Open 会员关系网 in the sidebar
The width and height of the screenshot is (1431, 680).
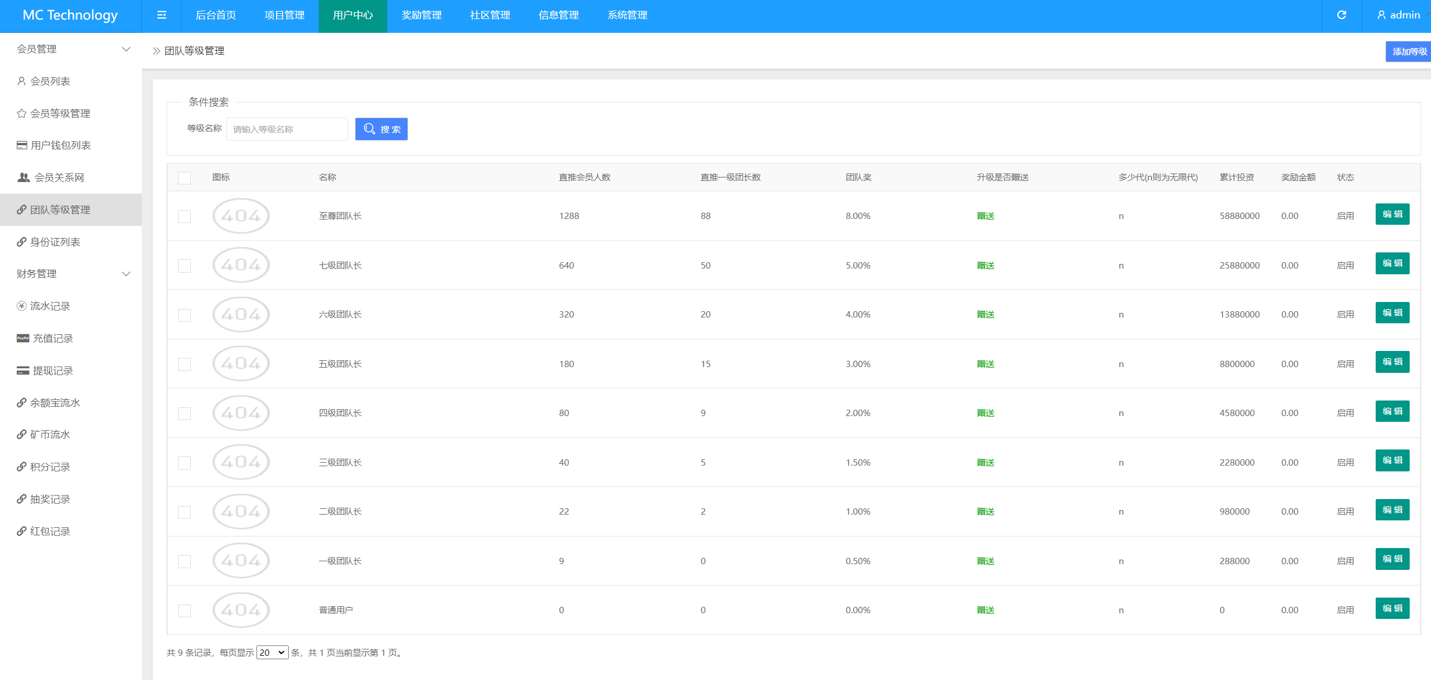(59, 177)
